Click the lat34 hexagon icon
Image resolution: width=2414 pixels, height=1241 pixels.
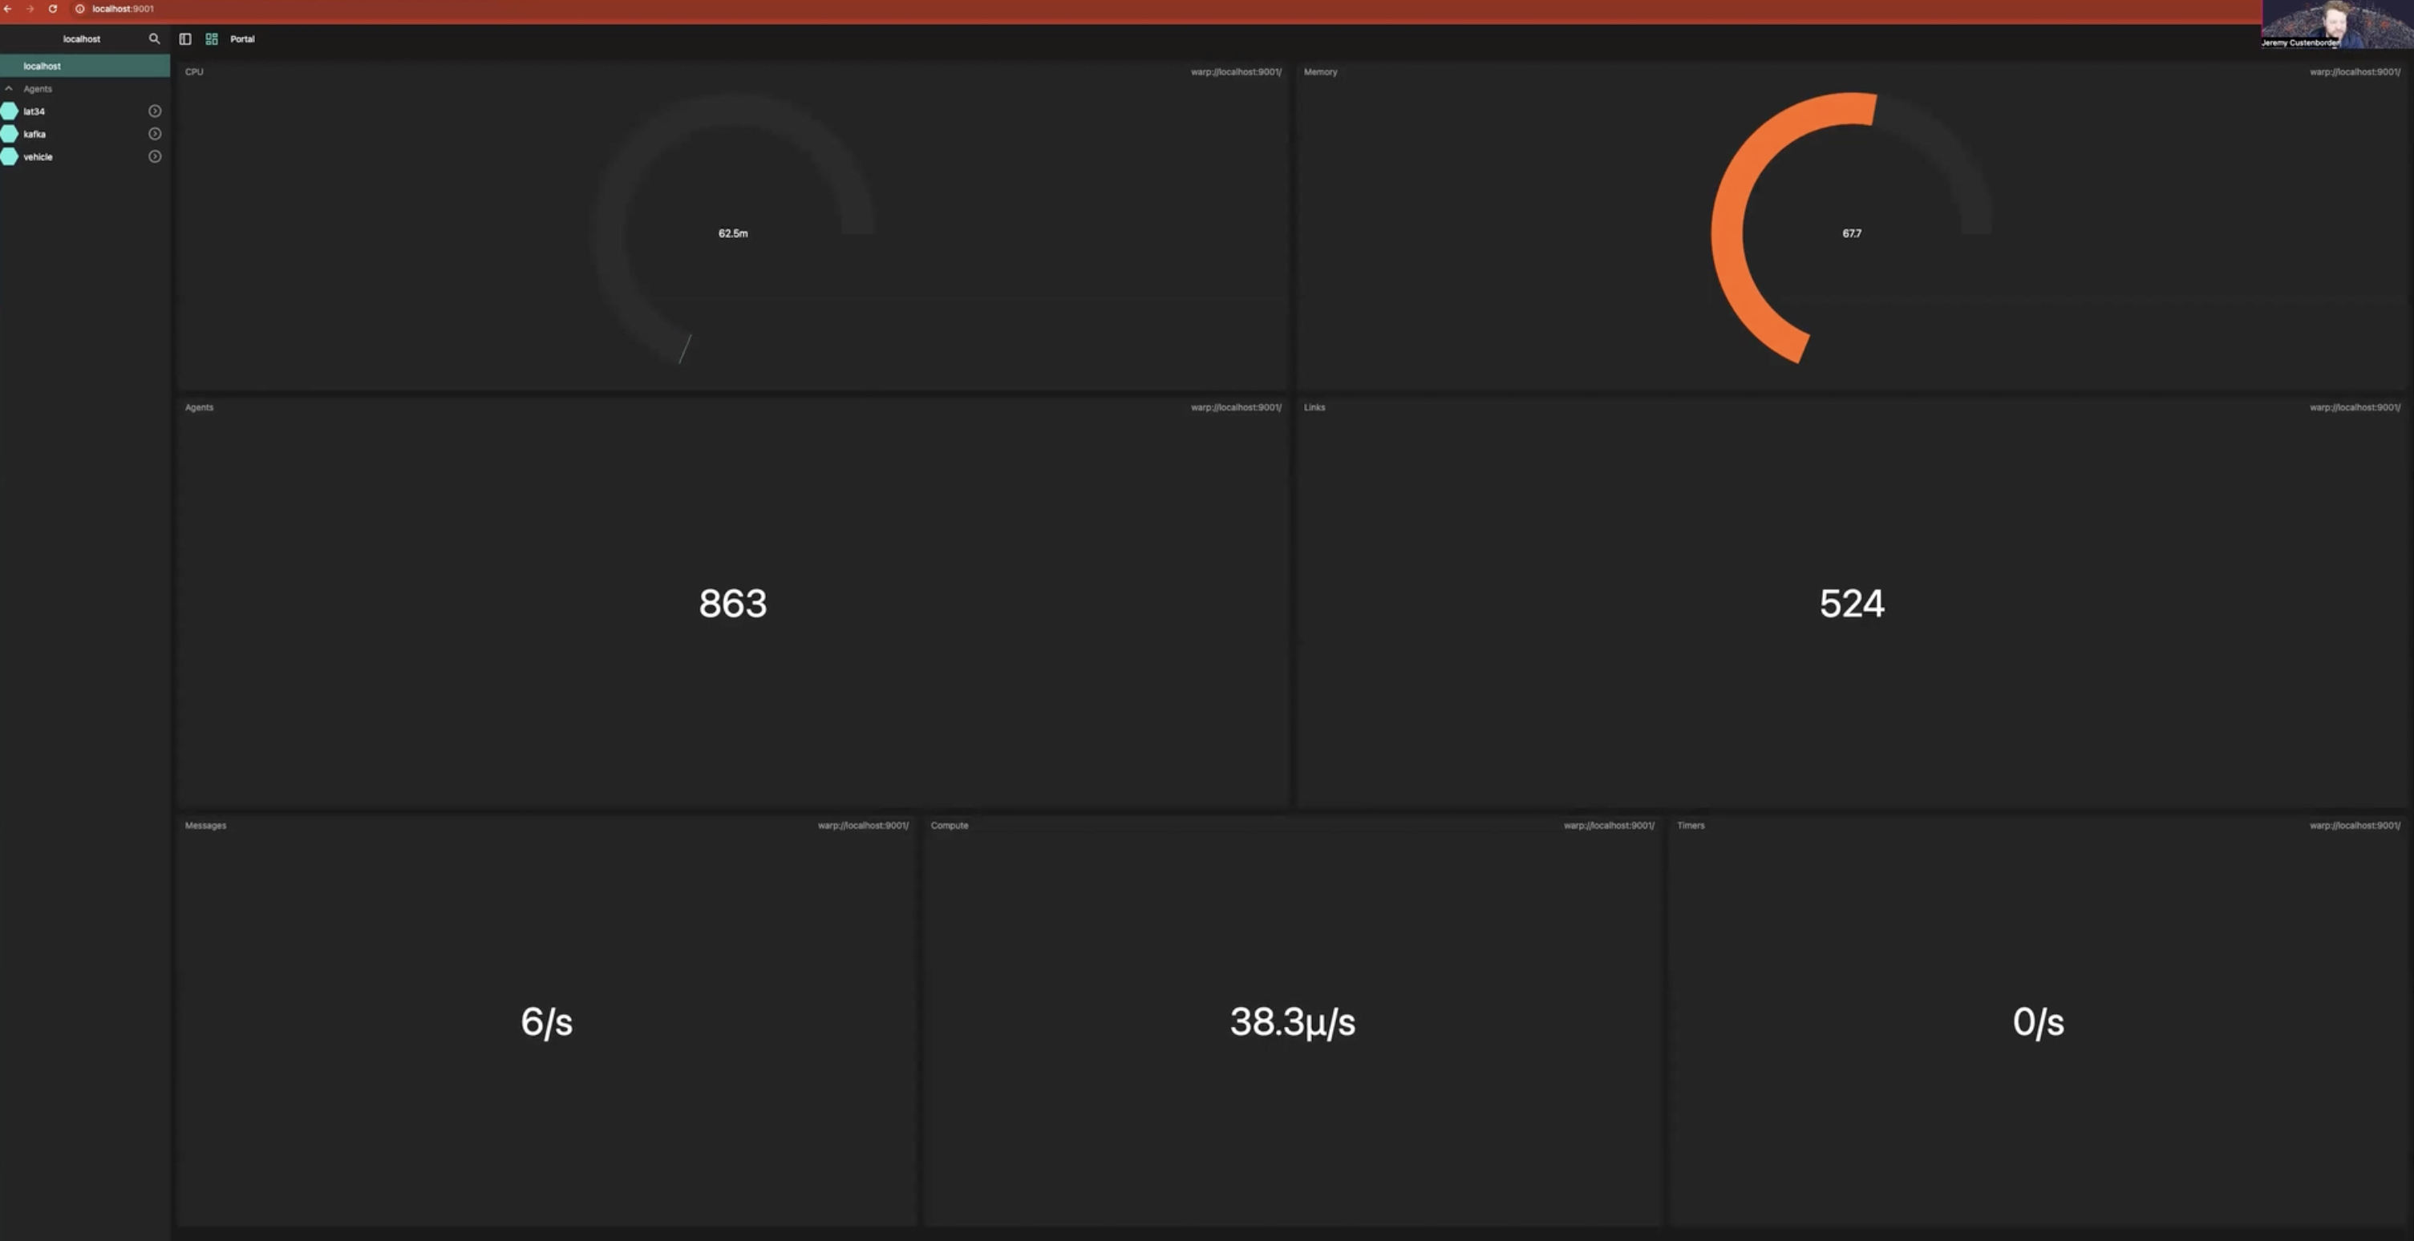(10, 111)
